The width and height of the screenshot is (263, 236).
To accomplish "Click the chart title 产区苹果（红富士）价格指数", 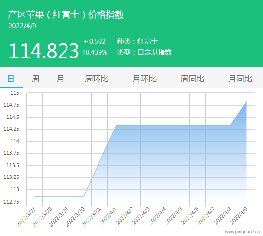I will coord(66,15).
